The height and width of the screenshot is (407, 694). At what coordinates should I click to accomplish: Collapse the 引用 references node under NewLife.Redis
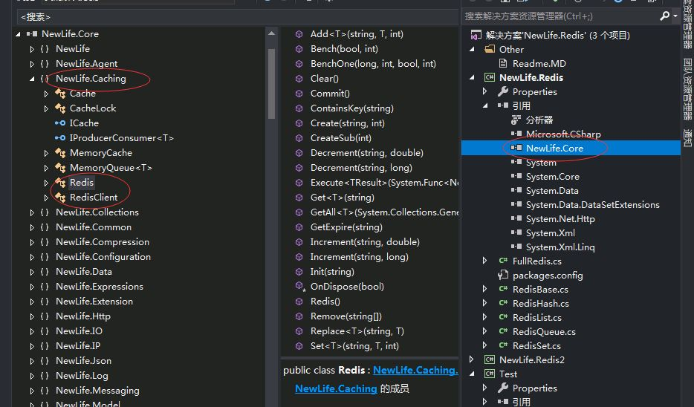tap(485, 105)
